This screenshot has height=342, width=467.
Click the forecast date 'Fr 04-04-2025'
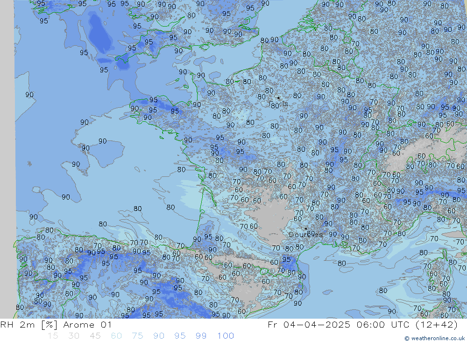(309, 324)
